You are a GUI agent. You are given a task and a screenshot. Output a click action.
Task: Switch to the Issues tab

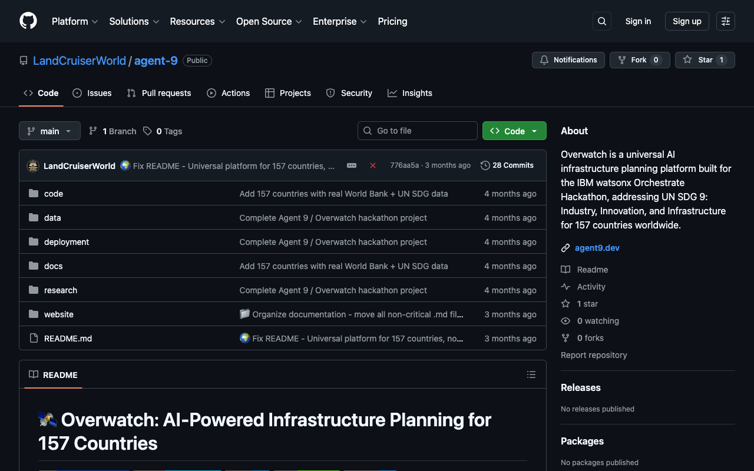[92, 93]
